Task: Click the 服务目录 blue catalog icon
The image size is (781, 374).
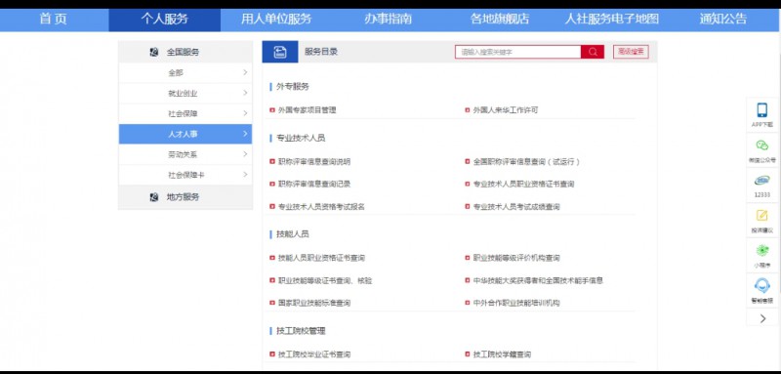Action: tap(280, 52)
